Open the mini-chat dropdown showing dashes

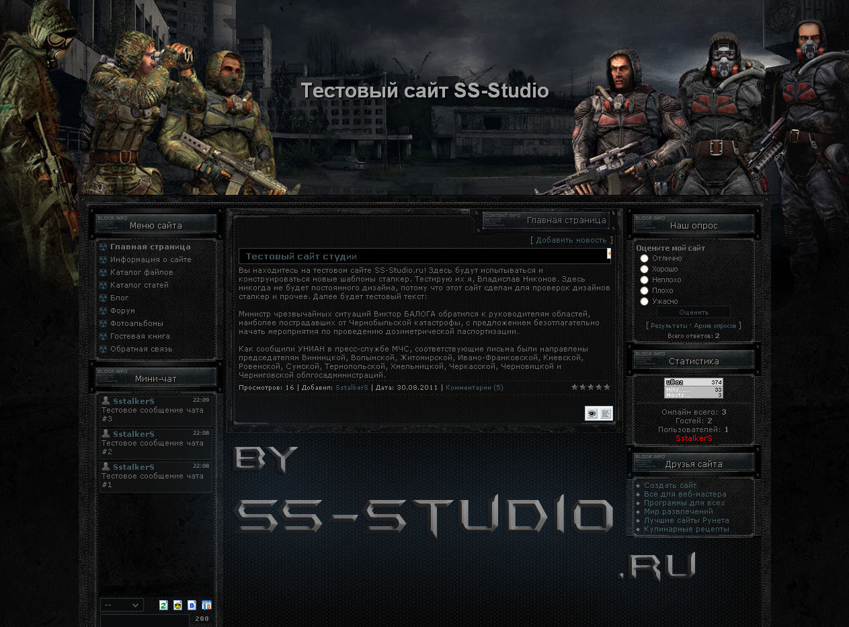[x=122, y=605]
